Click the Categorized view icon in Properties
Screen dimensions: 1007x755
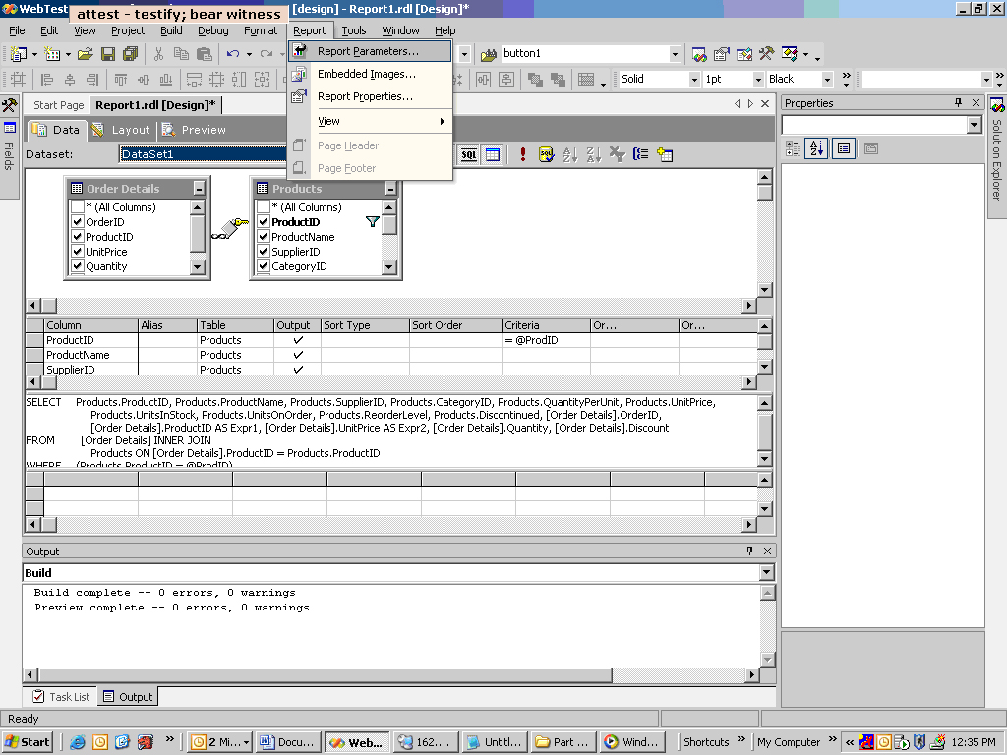click(x=793, y=149)
